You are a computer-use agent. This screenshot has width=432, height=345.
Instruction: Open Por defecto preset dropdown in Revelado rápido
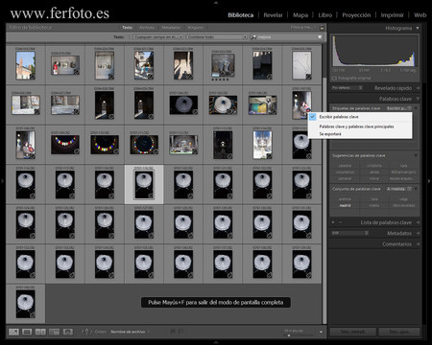pyautogui.click(x=348, y=87)
